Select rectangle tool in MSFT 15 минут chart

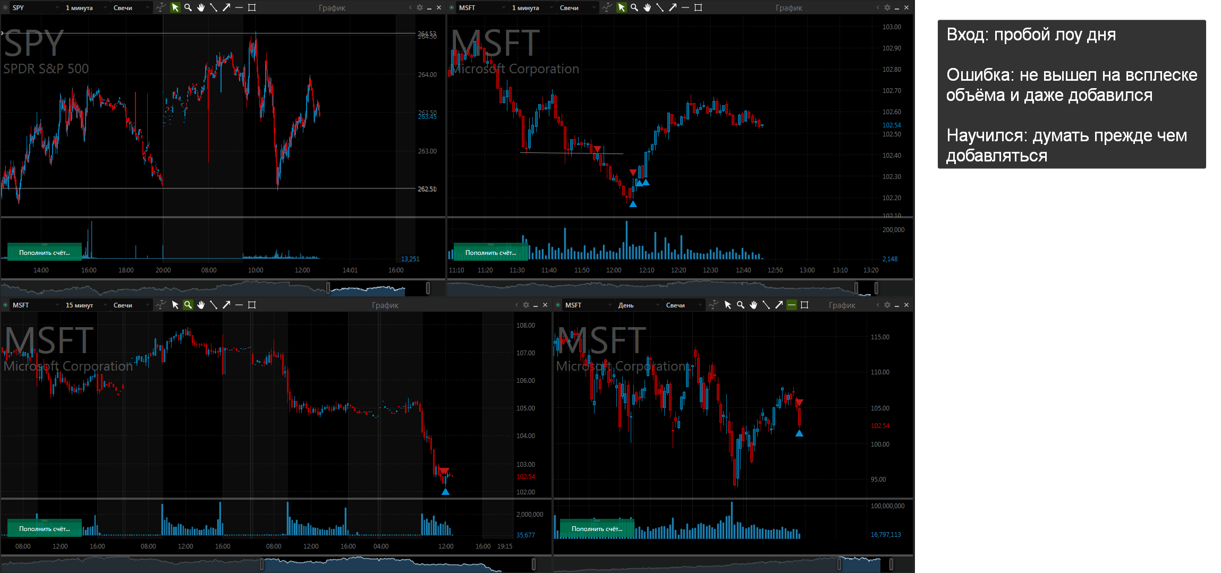(x=252, y=305)
